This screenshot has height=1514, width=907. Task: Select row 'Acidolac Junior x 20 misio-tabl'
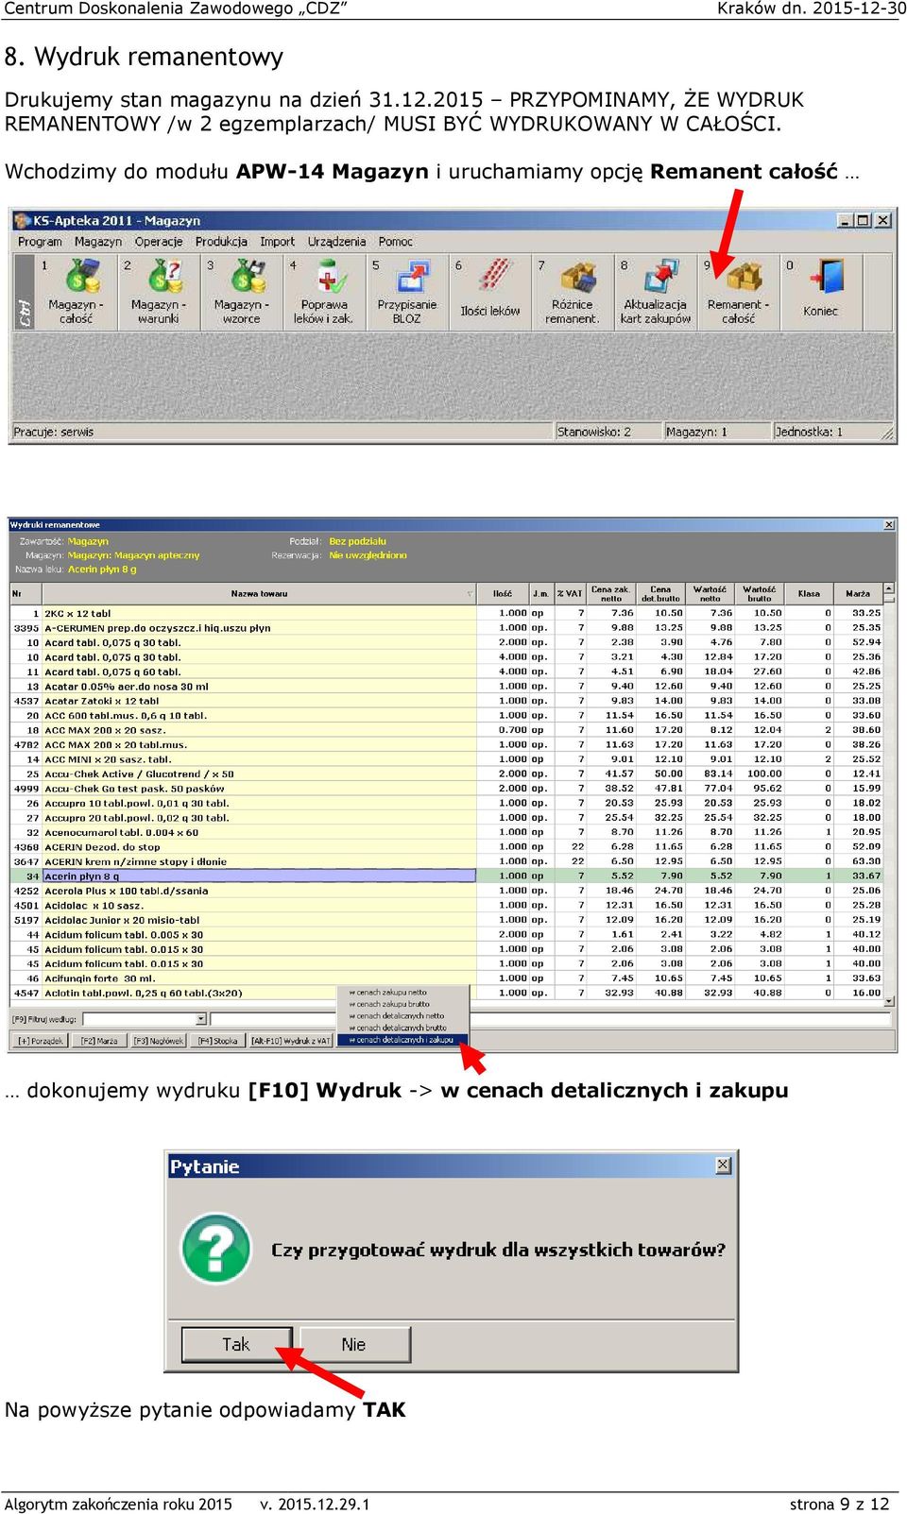click(x=447, y=920)
